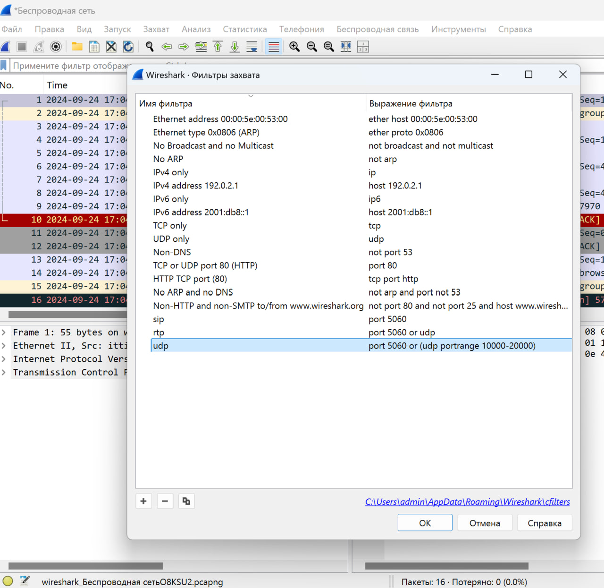Add a new capture filter with plus button

pyautogui.click(x=143, y=501)
